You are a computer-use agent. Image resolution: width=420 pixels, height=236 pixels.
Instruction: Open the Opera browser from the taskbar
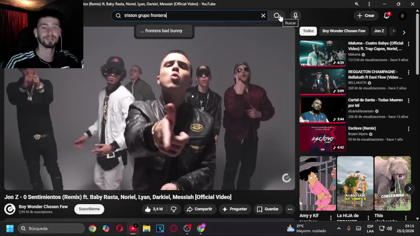(x=119, y=228)
